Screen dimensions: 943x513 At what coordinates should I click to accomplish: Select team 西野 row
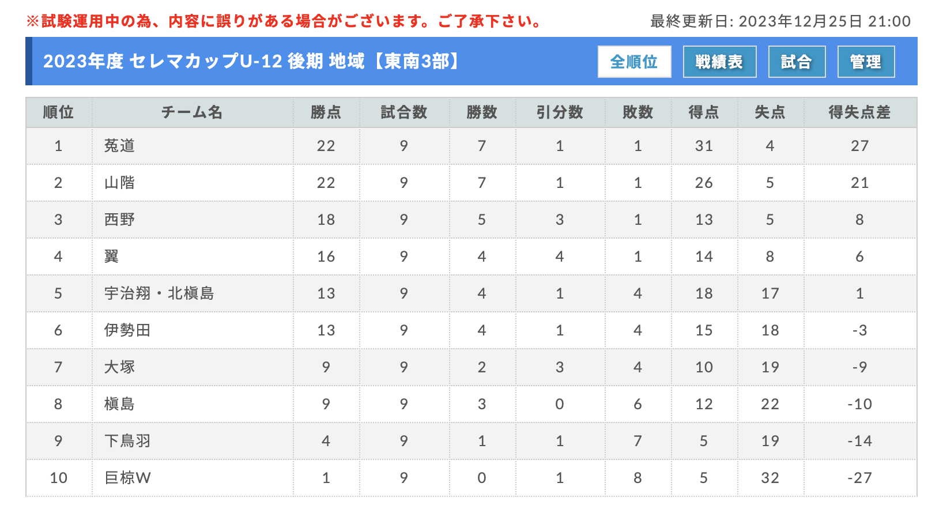(x=471, y=220)
